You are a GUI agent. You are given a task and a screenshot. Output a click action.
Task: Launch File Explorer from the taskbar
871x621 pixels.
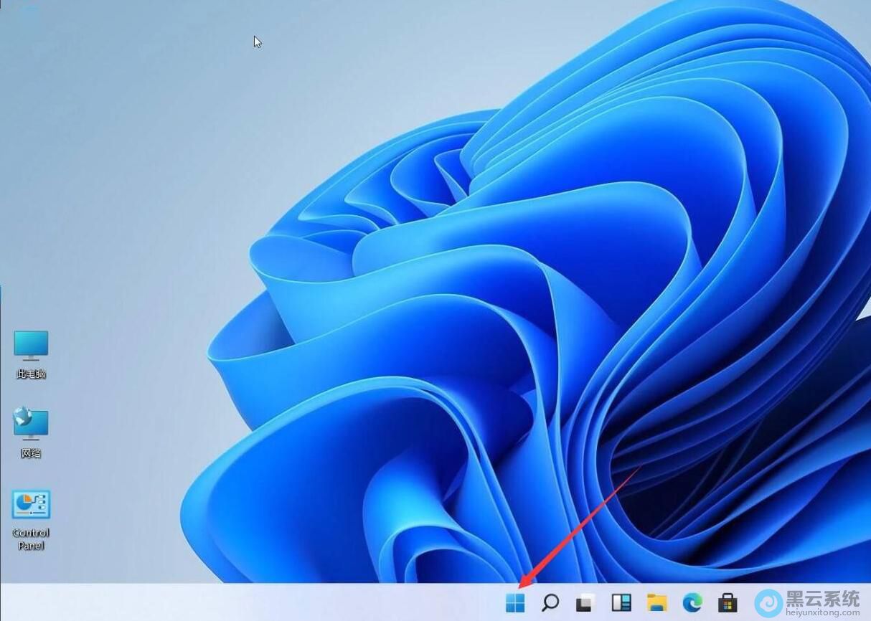(x=656, y=603)
